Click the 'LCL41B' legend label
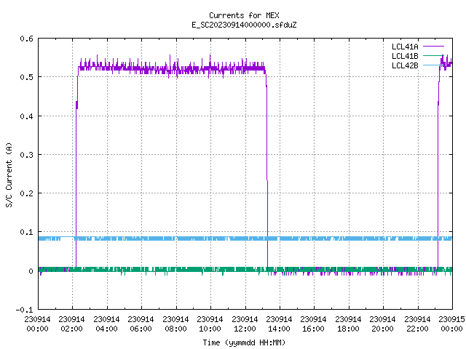The height and width of the screenshot is (349, 466). click(405, 56)
